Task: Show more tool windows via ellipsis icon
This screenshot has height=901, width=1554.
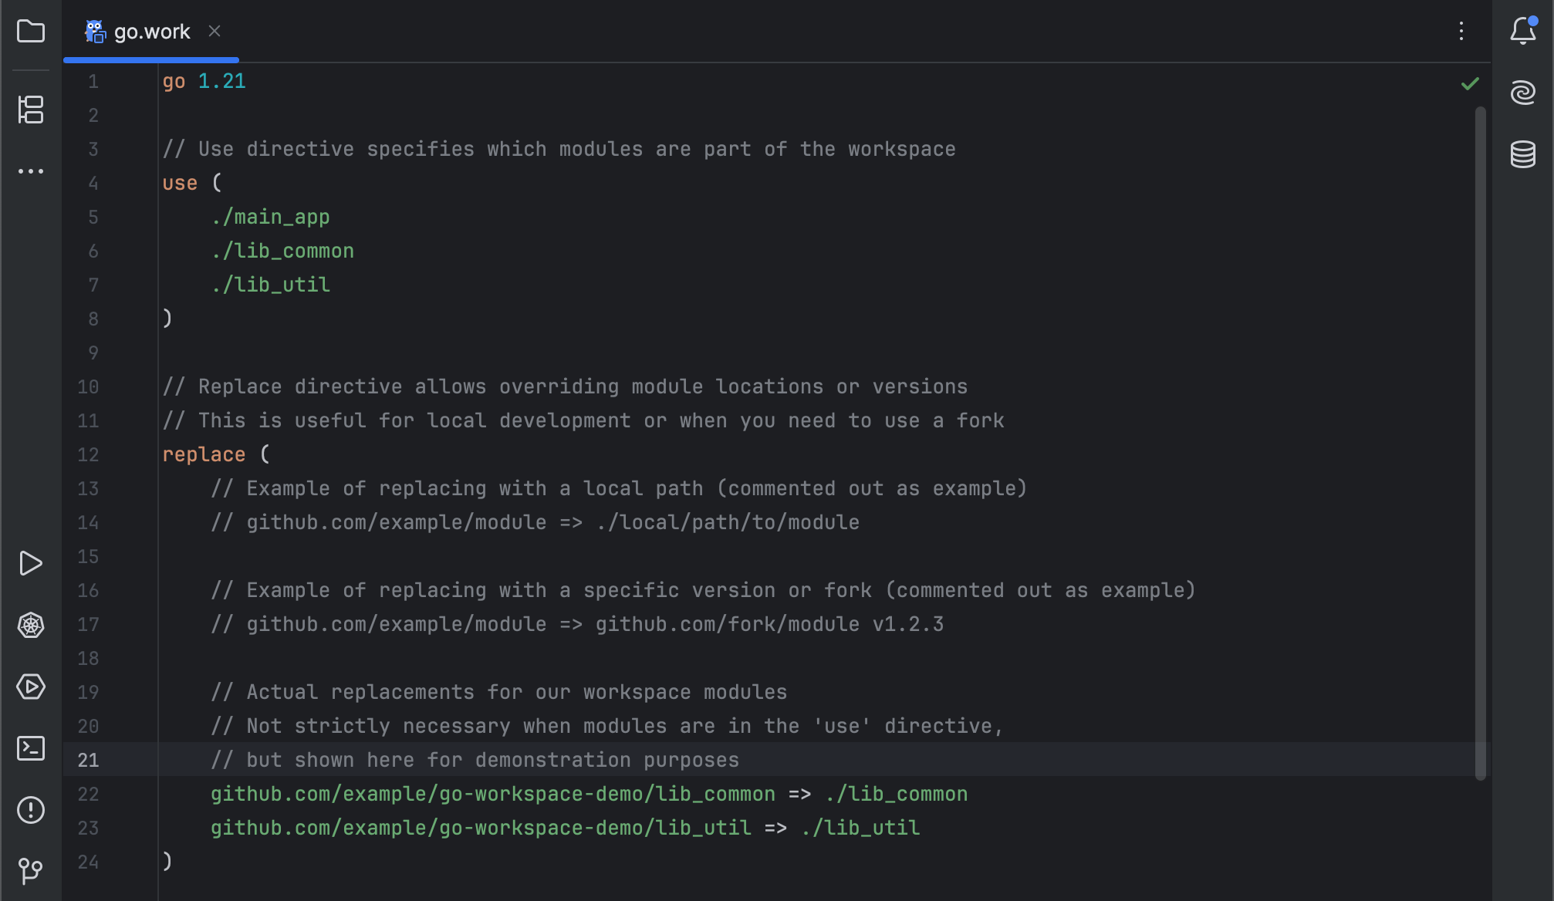Action: pyautogui.click(x=30, y=171)
